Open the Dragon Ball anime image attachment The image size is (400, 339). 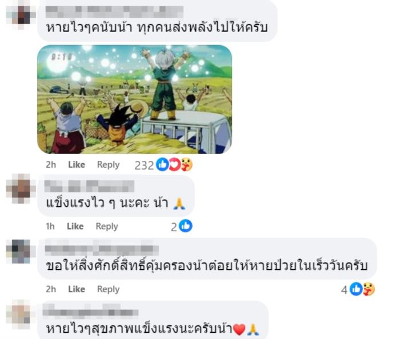(x=135, y=99)
